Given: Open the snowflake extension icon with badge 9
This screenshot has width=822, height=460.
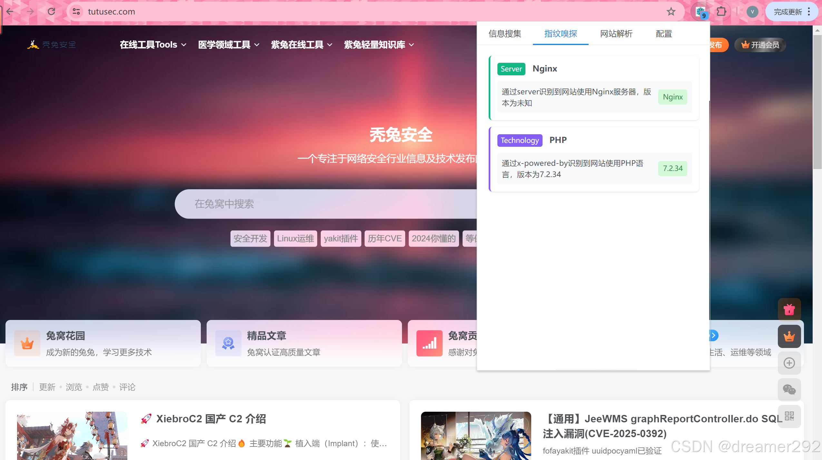Looking at the screenshot, I should [x=700, y=12].
